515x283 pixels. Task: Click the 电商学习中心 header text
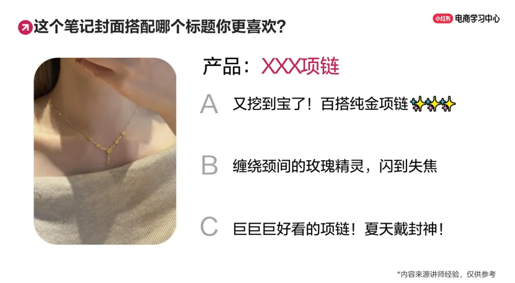pyautogui.click(x=477, y=19)
